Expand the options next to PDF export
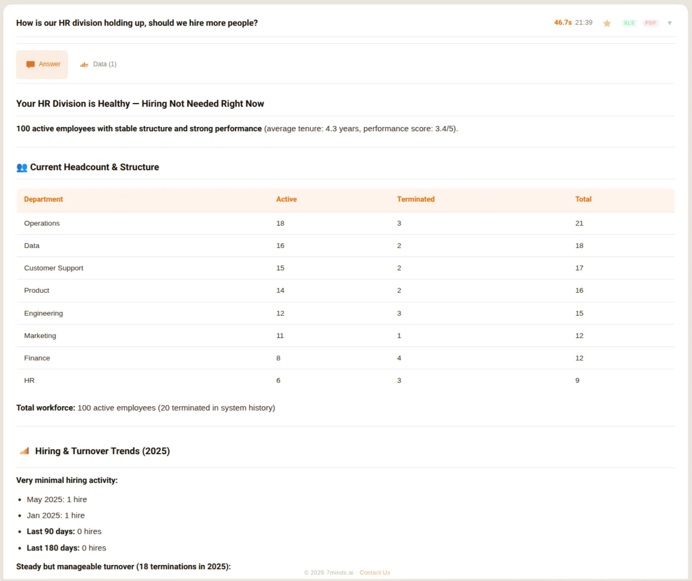692x581 pixels. [x=670, y=23]
